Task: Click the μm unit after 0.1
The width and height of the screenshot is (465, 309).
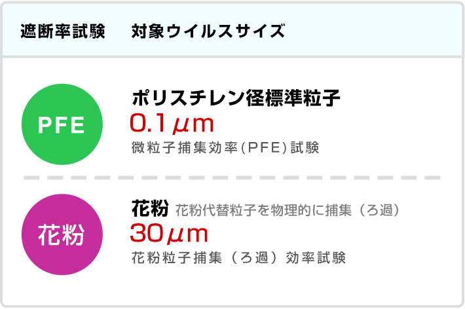Action: 195,123
